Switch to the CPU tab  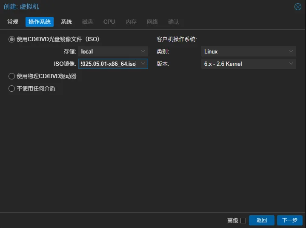click(x=109, y=22)
